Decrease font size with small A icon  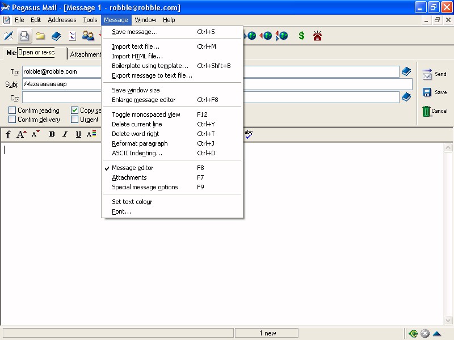35,134
